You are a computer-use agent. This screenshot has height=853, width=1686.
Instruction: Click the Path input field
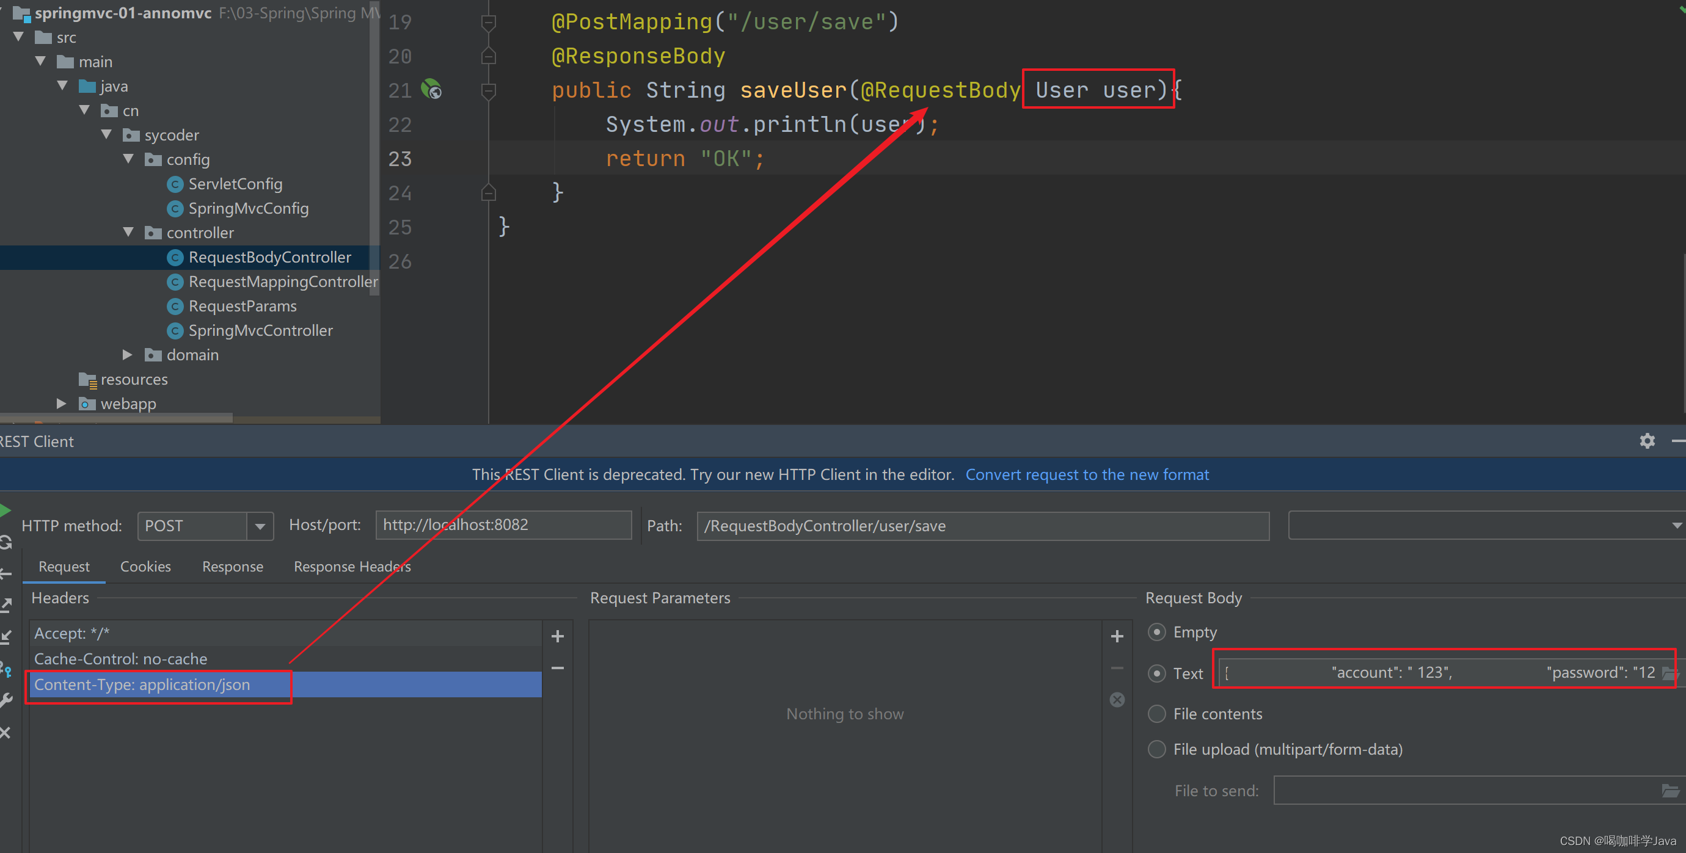point(982,526)
